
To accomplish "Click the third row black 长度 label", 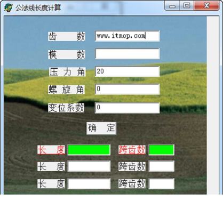I will [51, 184].
